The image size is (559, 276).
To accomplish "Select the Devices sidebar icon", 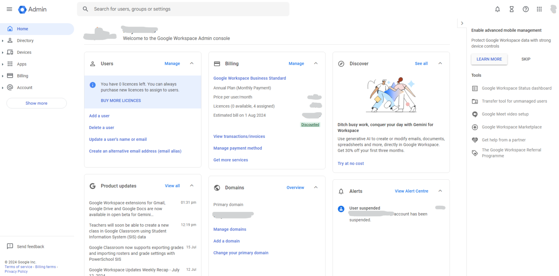I will pos(9,52).
